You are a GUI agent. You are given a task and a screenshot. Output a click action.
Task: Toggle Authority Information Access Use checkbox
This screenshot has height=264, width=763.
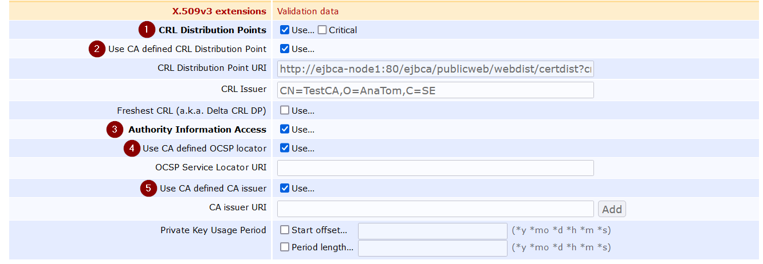pos(285,129)
